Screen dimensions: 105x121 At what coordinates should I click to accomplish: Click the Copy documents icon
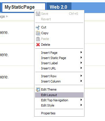click(x=38, y=33)
